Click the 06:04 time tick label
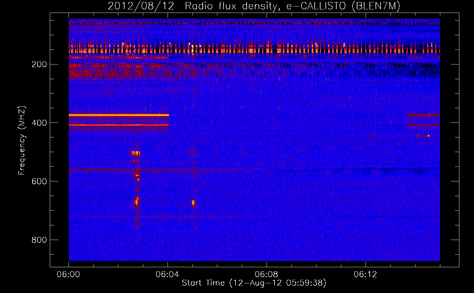The image size is (474, 293). [x=168, y=275]
